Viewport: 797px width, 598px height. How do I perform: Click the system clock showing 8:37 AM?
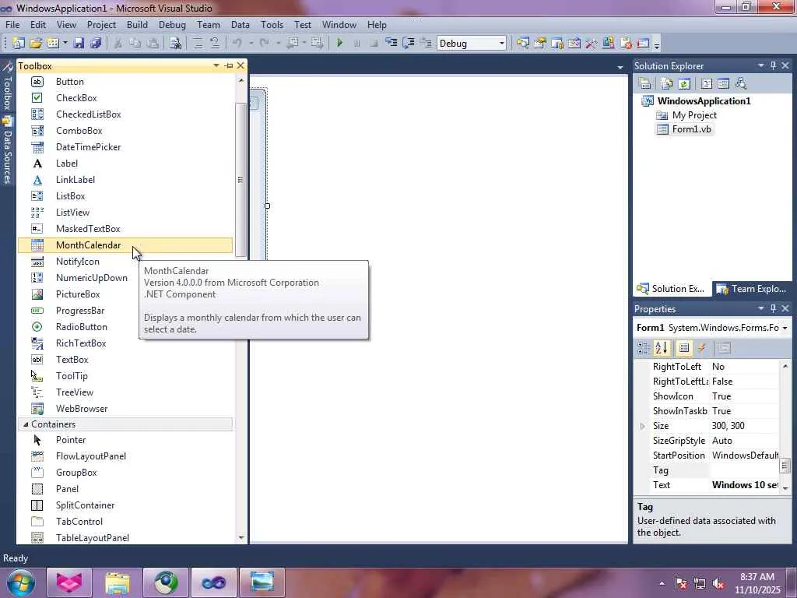(757, 577)
